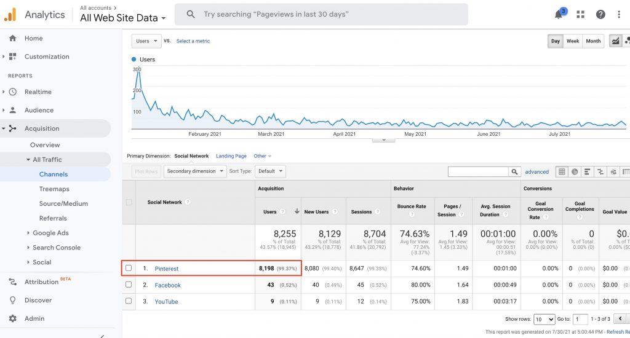Select the pie chart percentage view
Viewport: 630px width, 338px height.
tap(575, 172)
